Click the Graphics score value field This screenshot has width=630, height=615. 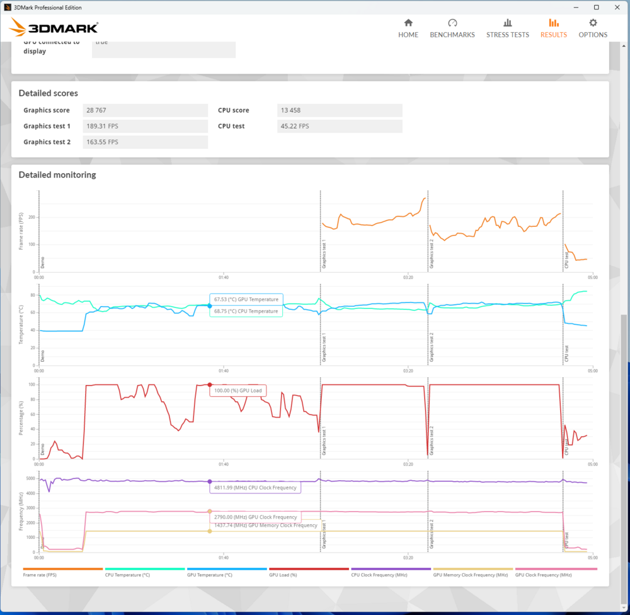click(146, 110)
